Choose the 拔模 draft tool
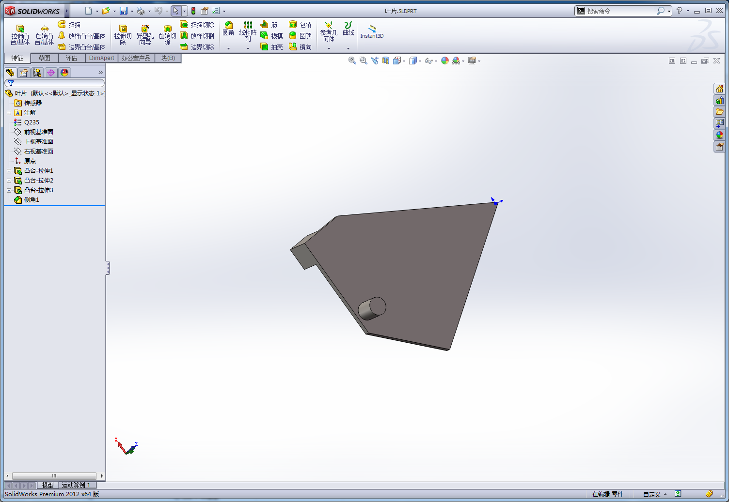 click(271, 36)
